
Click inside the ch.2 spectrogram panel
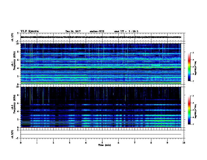pyautogui.click(x=101, y=107)
